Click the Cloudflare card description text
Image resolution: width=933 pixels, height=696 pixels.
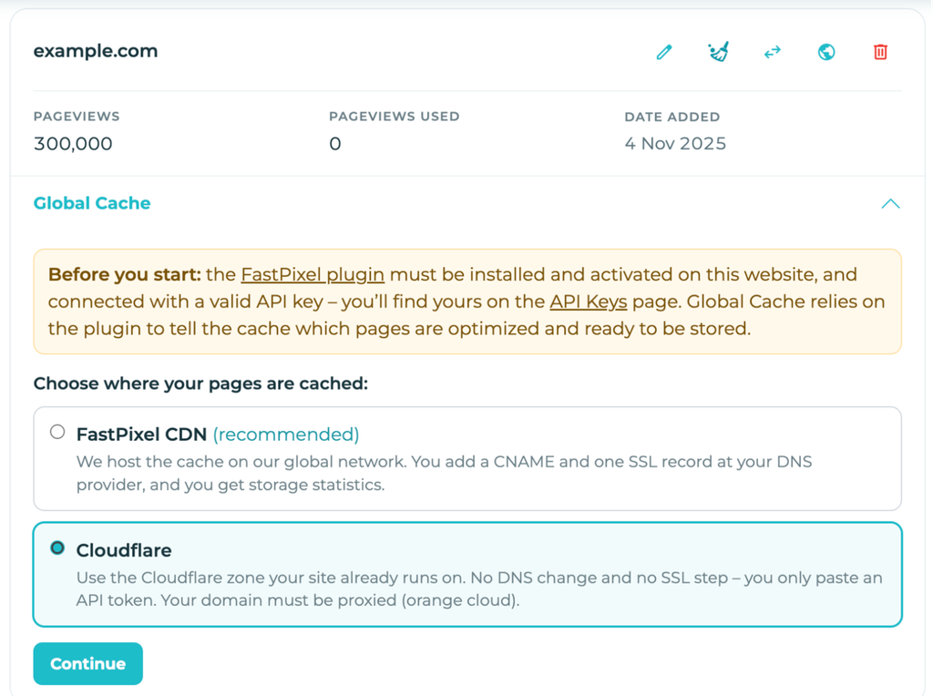click(x=479, y=589)
